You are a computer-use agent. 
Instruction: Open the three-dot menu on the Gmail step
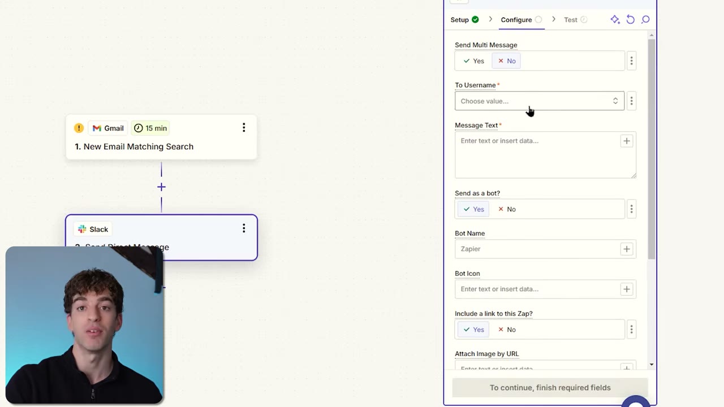click(x=244, y=128)
